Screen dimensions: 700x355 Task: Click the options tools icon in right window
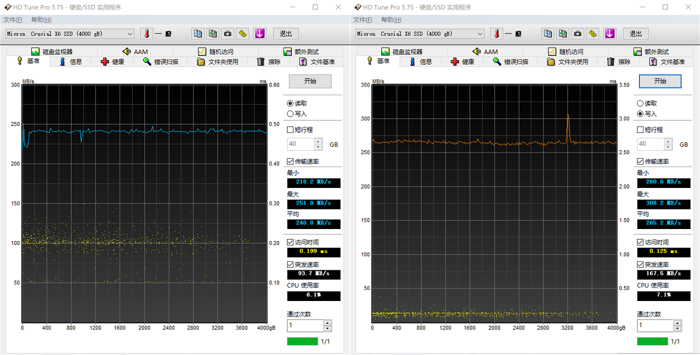coord(592,33)
